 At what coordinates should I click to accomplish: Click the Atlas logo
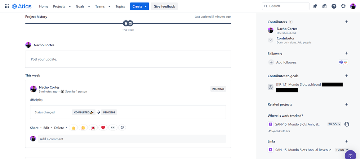(x=22, y=6)
